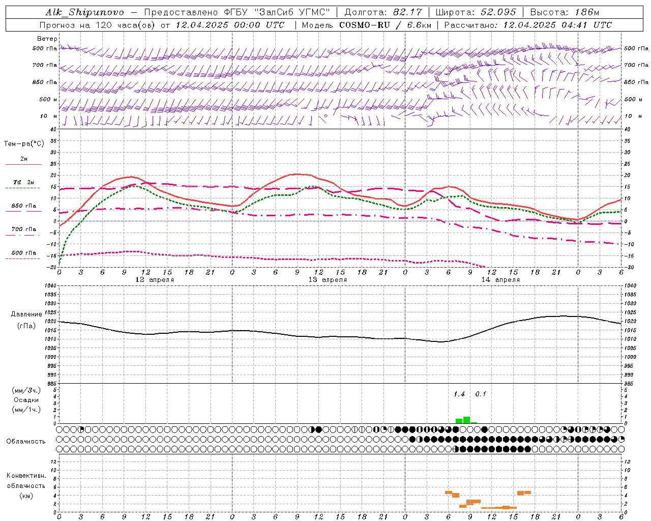The height and width of the screenshot is (521, 651).
Task: Click the 'Широта: 52.095' value
Action: pos(476,12)
